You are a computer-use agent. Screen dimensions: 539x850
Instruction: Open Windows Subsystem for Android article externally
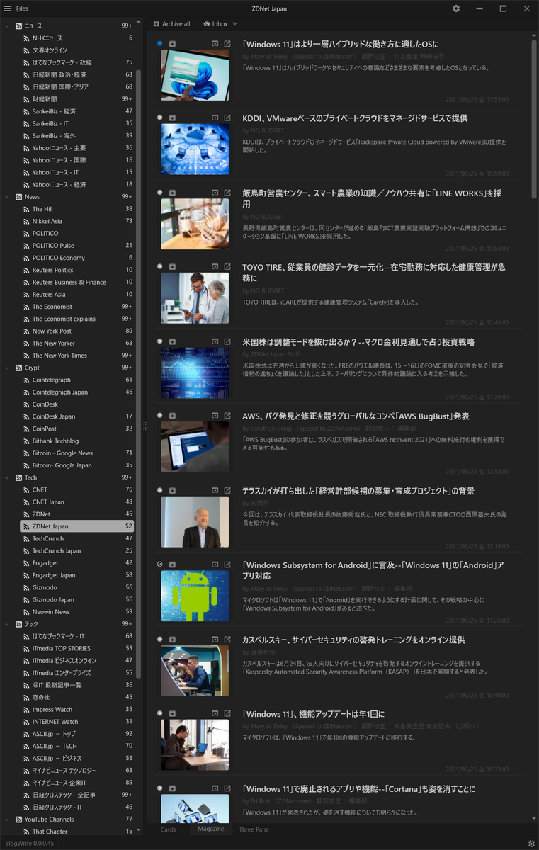[227, 565]
